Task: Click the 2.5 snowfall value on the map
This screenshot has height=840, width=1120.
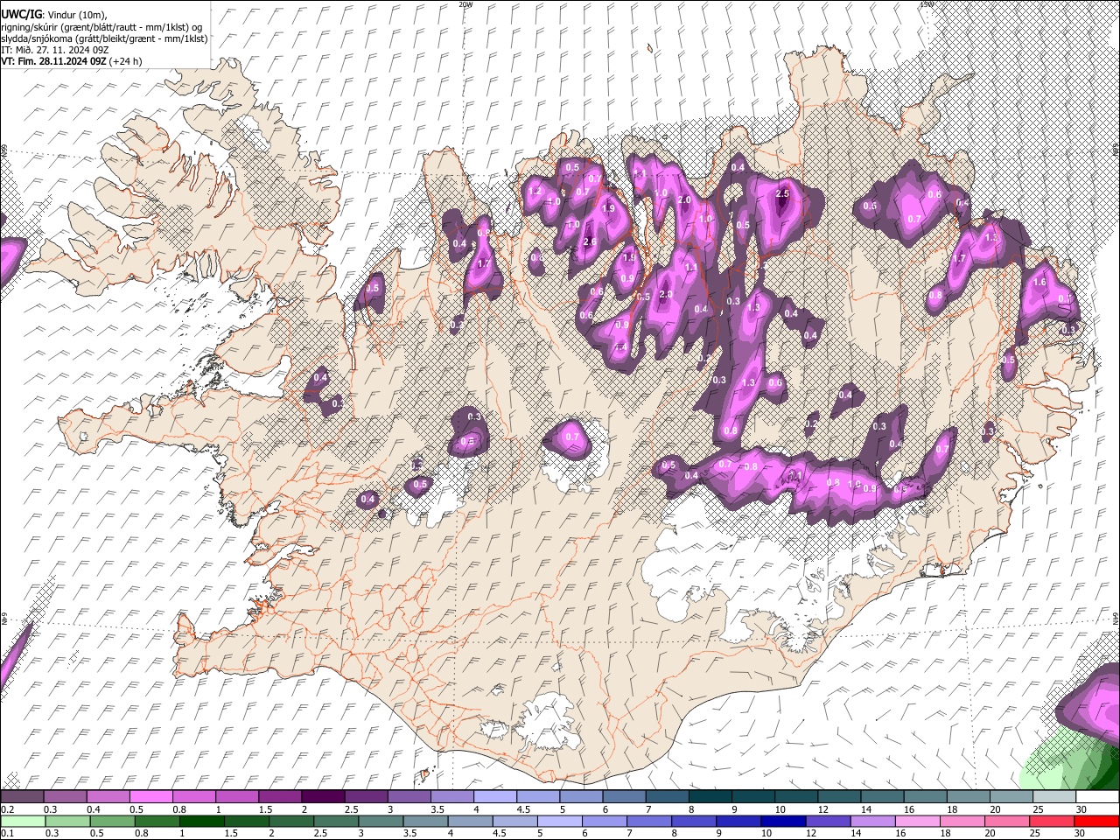Action: pos(782,193)
